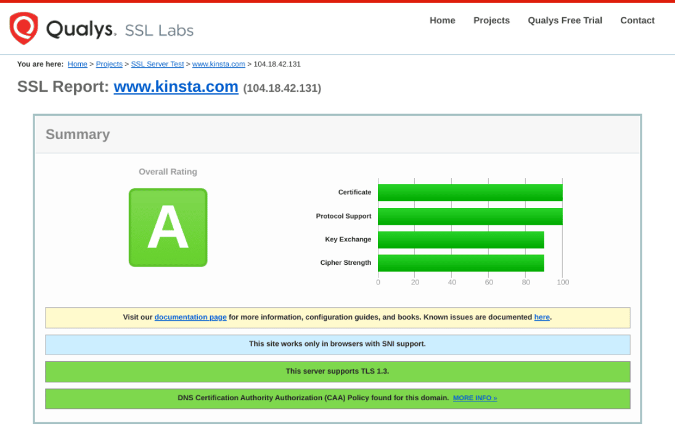Follow the SSL Server Test breadcrumb
This screenshot has width=675, height=426.
157,64
